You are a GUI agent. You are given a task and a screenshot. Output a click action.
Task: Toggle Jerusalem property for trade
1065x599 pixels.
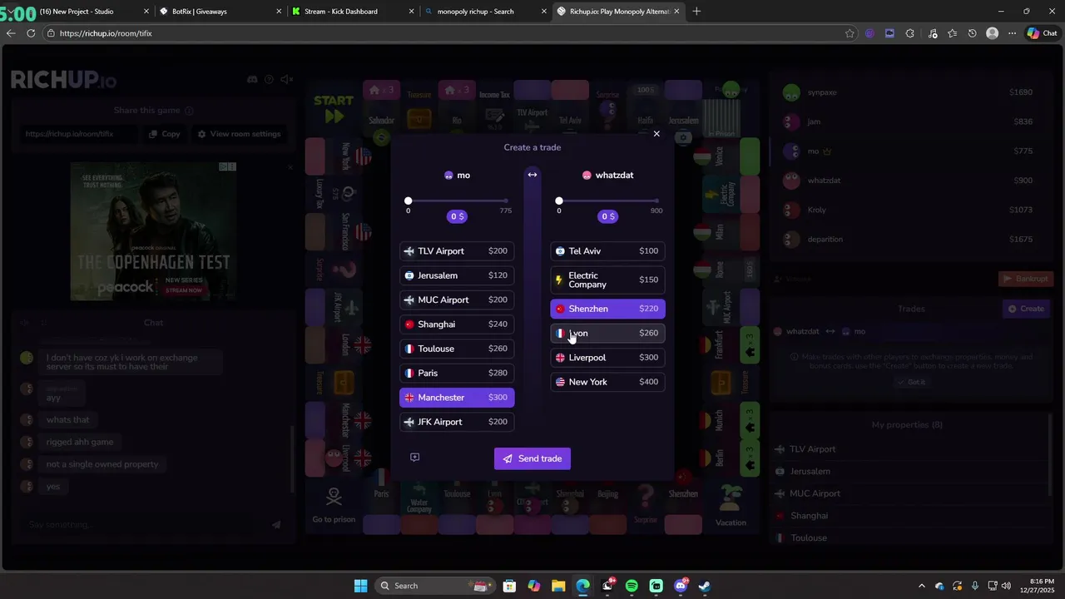tap(457, 275)
